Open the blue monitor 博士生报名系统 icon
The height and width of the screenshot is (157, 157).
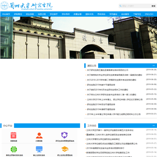[x=39, y=149]
